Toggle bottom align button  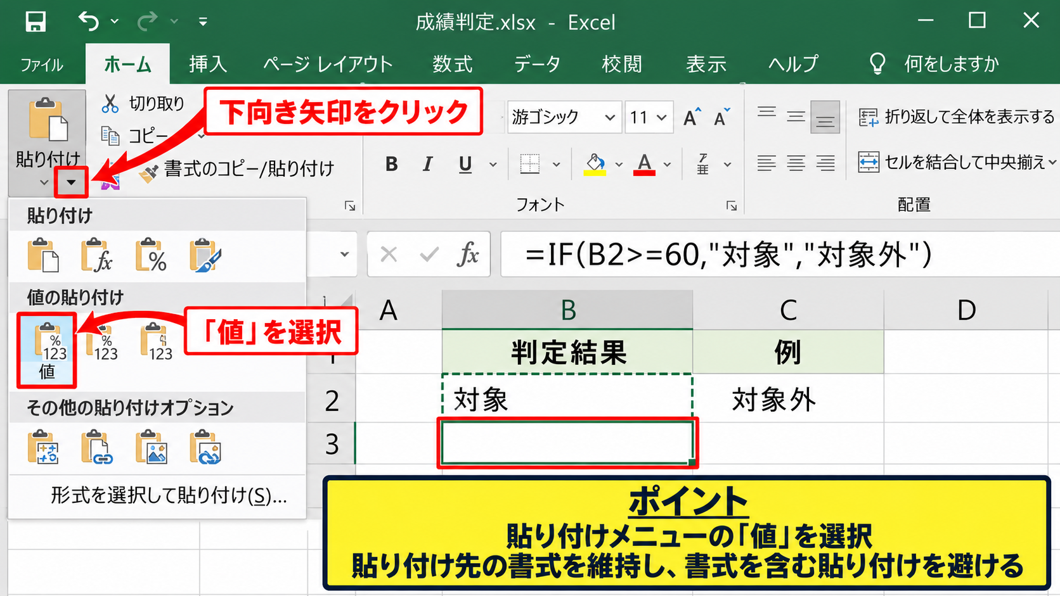point(825,117)
